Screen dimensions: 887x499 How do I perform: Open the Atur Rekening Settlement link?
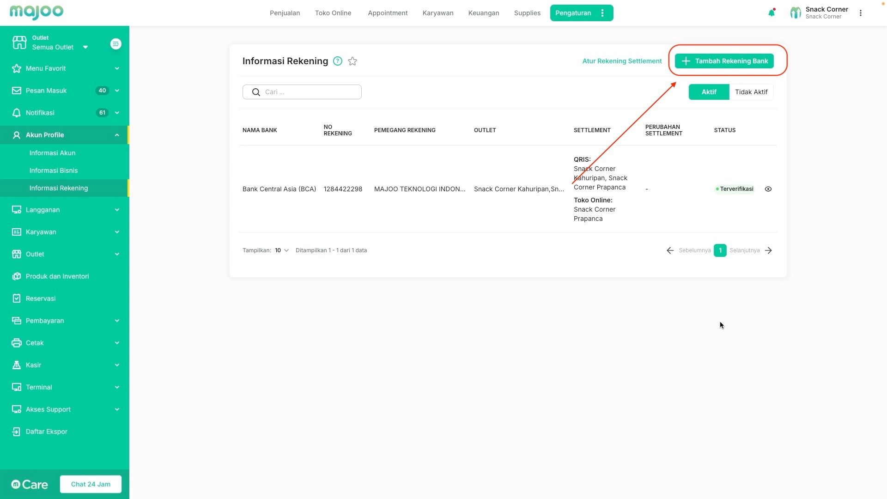[622, 61]
